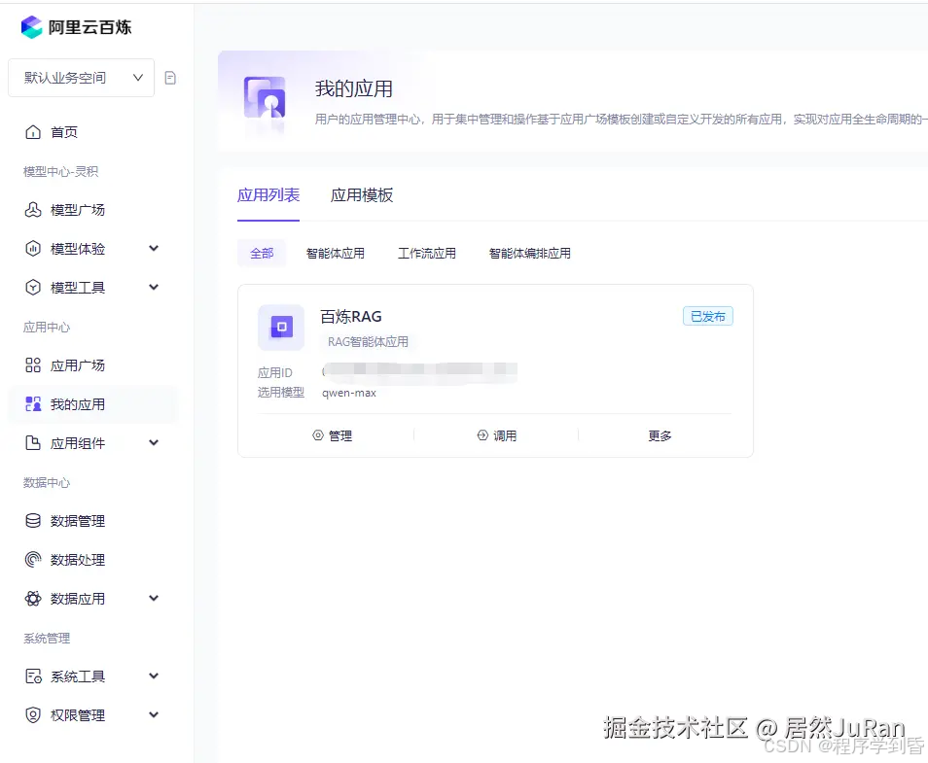Click the 我的应用 sidebar icon
The width and height of the screenshot is (928, 763).
click(x=33, y=404)
